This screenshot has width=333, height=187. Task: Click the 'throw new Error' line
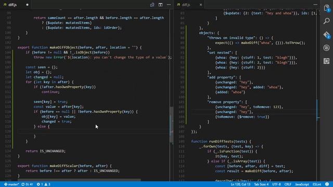coord(103,57)
